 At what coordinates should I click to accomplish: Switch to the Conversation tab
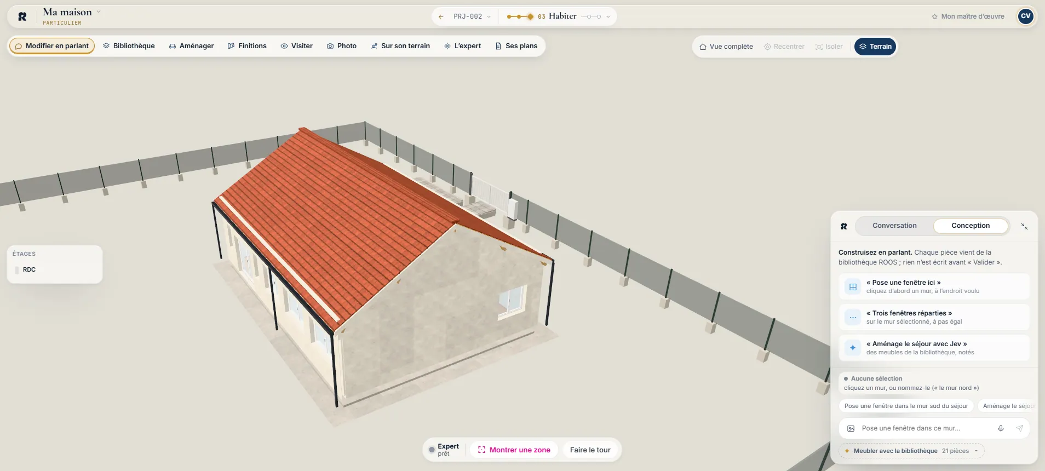point(894,226)
